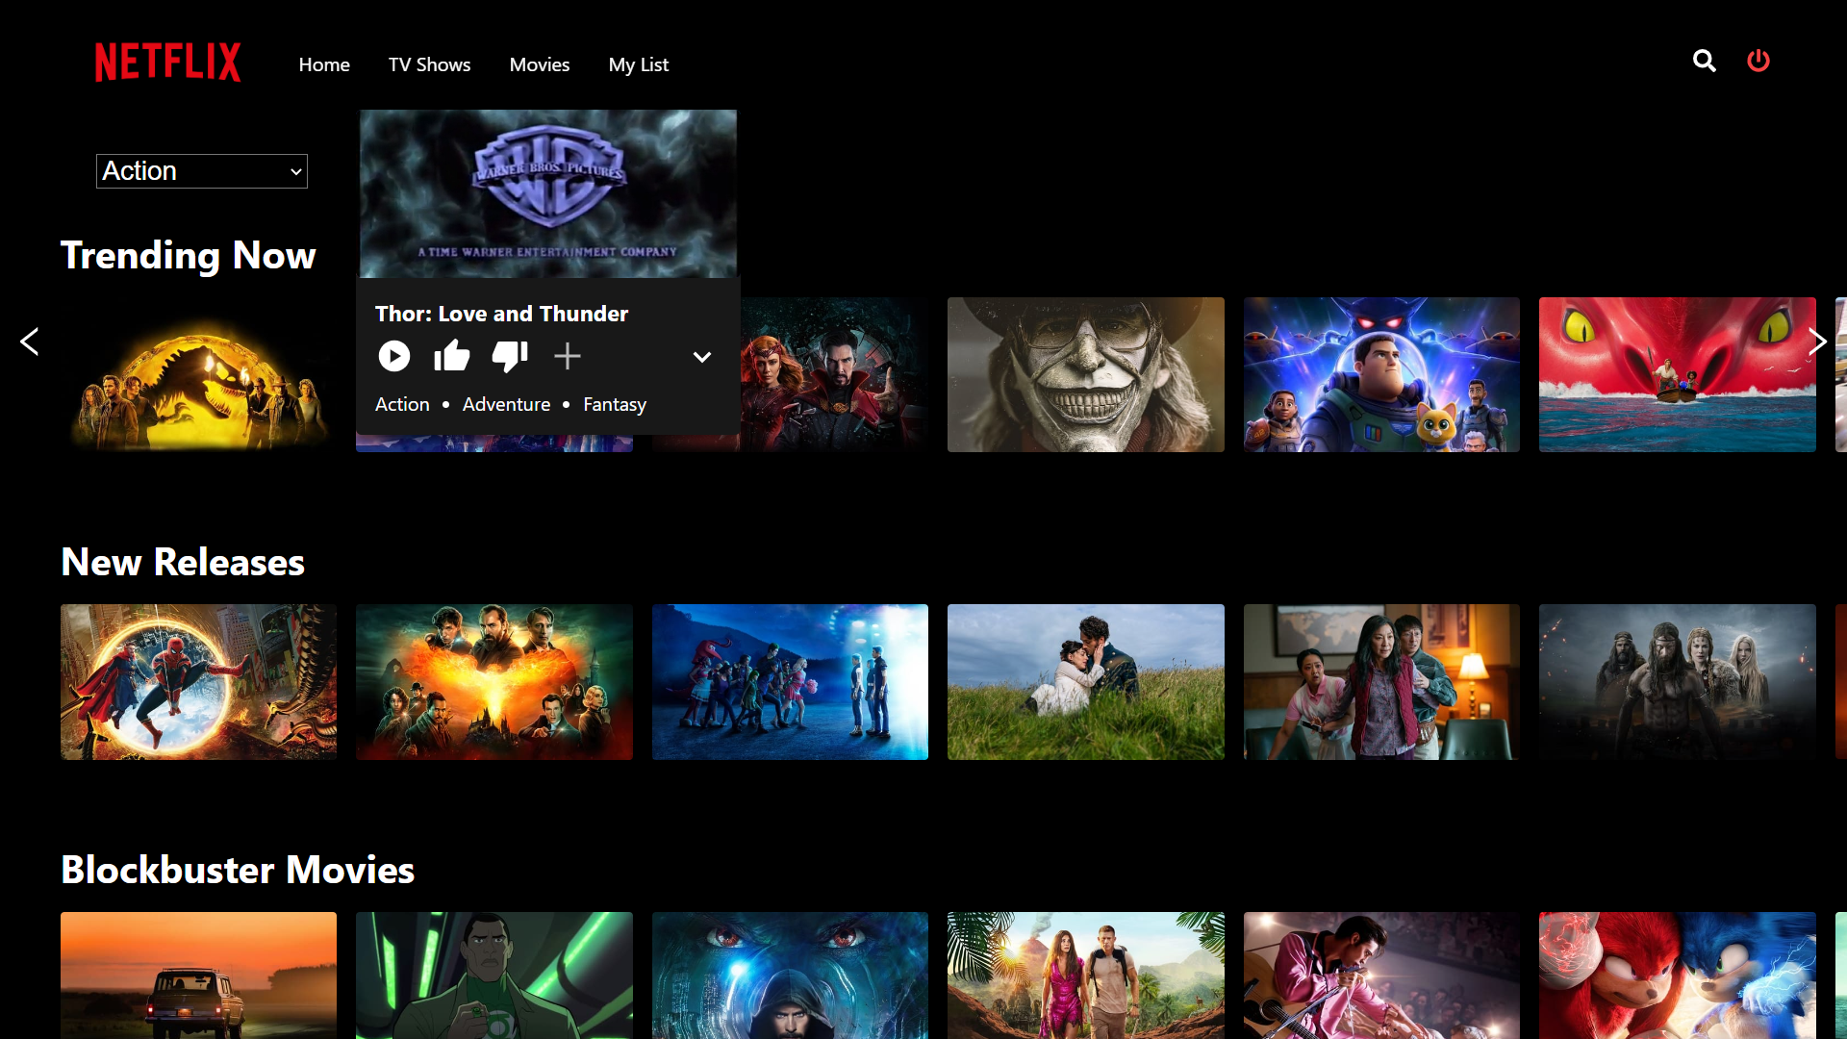This screenshot has height=1039, width=1847.
Task: Select the Action genre tag under Thor
Action: [401, 404]
